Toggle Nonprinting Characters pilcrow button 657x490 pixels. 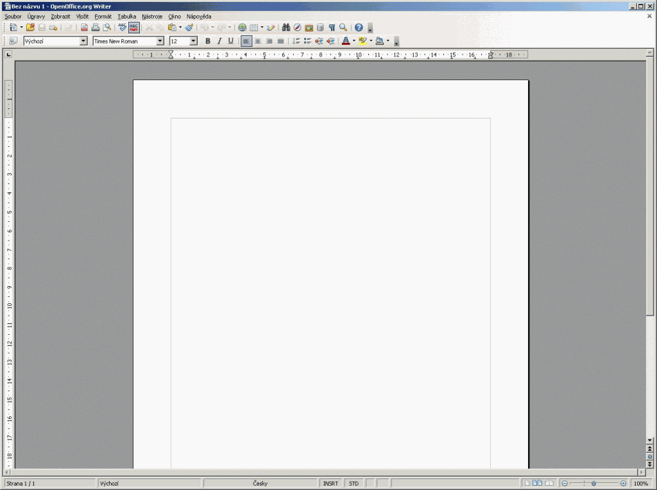[332, 28]
